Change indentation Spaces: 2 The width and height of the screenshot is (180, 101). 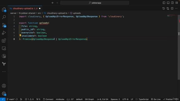pos(115,99)
